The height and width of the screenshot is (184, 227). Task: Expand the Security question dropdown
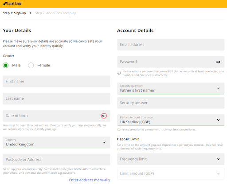171,88
